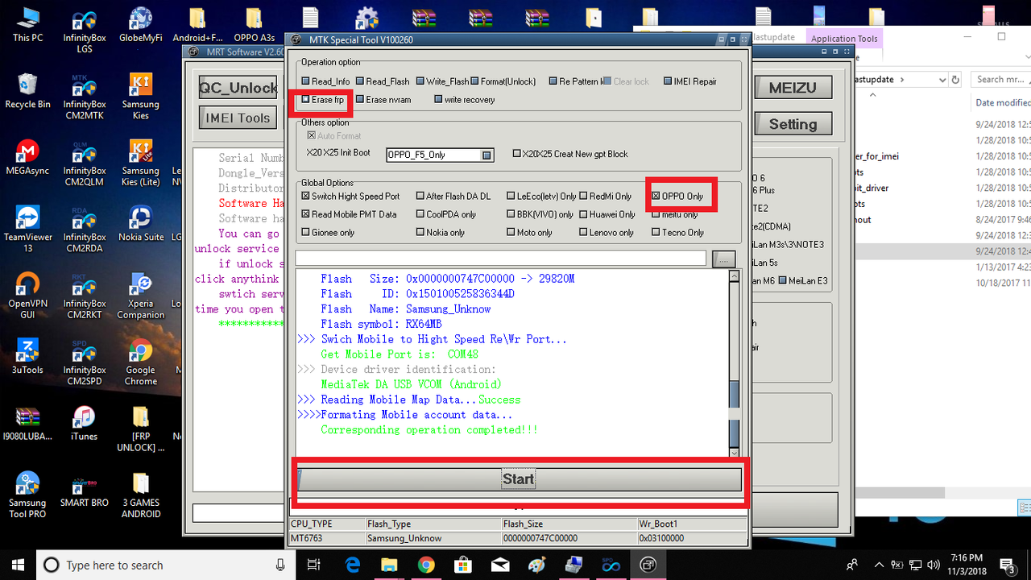Launch SMART BRO desktop shortcut
Image resolution: width=1031 pixels, height=580 pixels.
84,490
